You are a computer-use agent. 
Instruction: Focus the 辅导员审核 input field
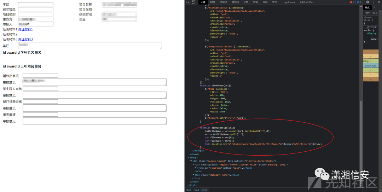(x=40, y=76)
